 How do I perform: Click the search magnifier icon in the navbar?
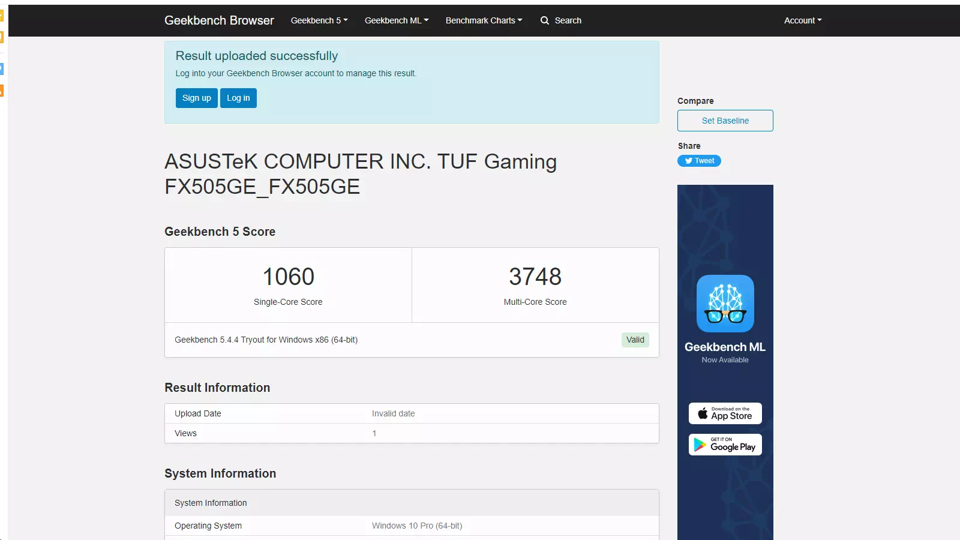pos(544,20)
